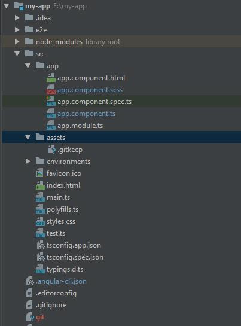Select app.component.spec.ts file name
Screen dimensions: 241x326
(x=94, y=102)
